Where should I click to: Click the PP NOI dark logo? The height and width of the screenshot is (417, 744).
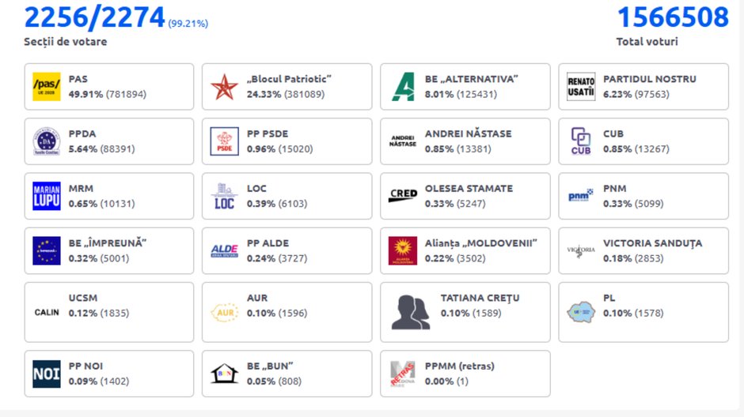coord(47,374)
